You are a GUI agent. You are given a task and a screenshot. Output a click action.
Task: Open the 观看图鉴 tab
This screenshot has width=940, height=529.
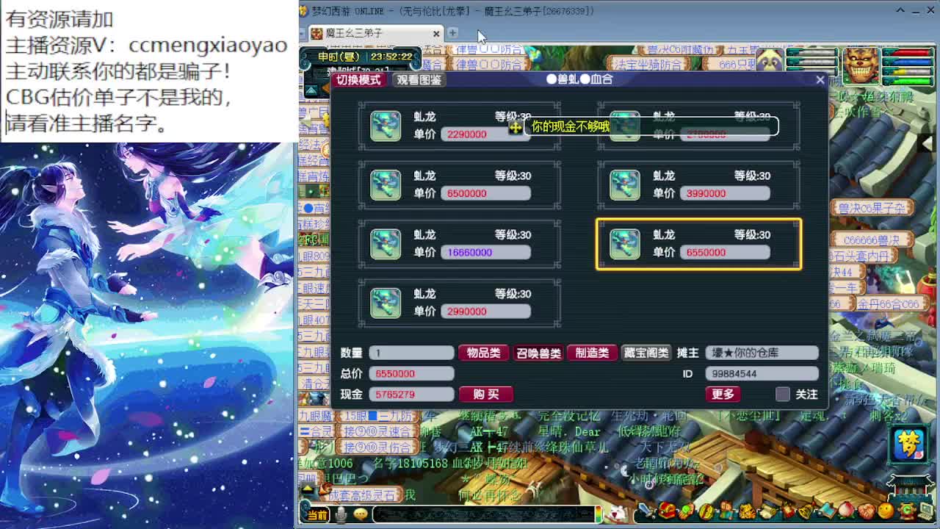[x=419, y=79]
